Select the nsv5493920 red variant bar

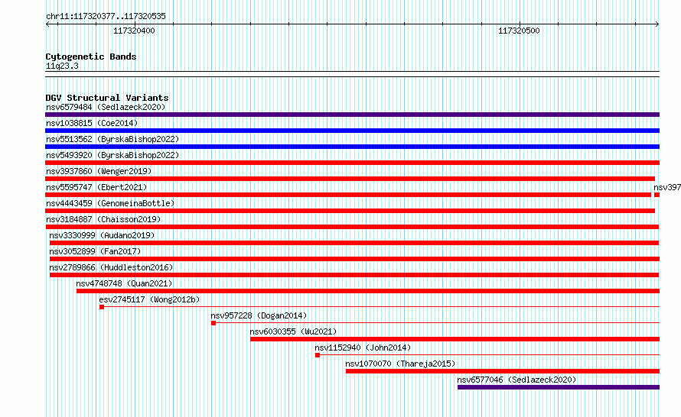pos(352,163)
